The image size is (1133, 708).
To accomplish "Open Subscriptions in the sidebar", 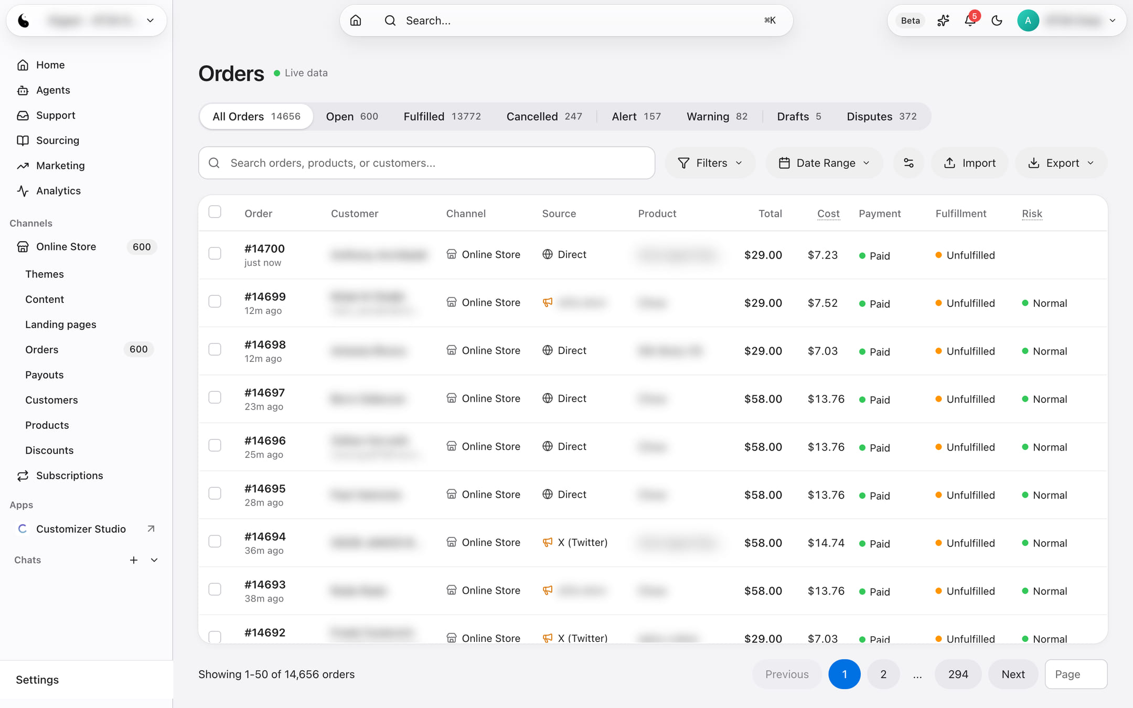I will point(69,476).
